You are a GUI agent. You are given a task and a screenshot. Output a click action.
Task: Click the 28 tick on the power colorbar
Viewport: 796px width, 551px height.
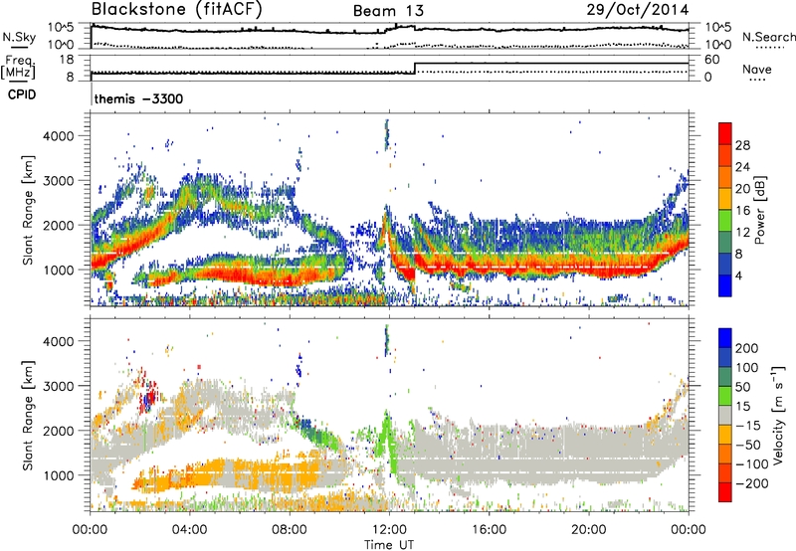pyautogui.click(x=742, y=145)
